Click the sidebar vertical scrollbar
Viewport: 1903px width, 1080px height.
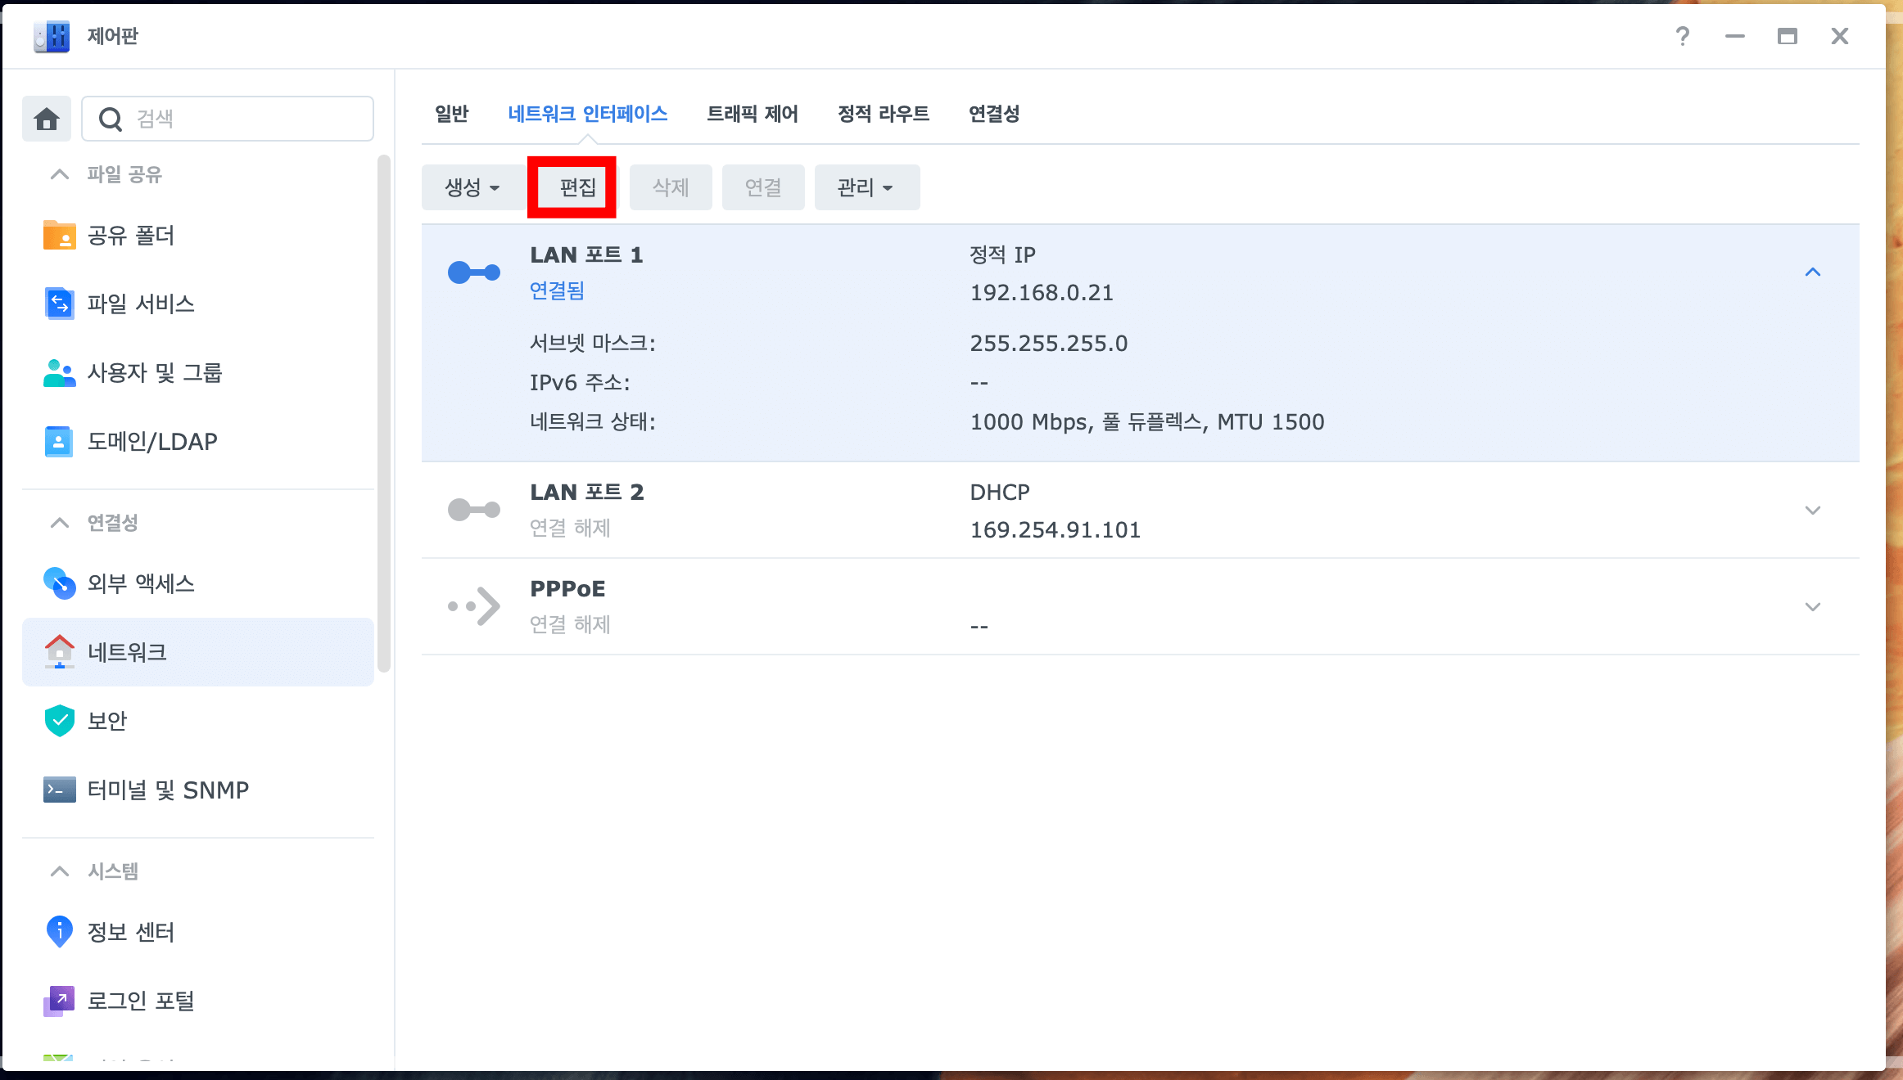383,413
